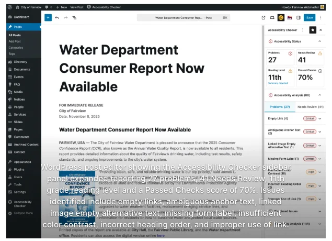Click the red calendar plugin icon
Viewport: 332px width, 241px height.
click(x=290, y=18)
